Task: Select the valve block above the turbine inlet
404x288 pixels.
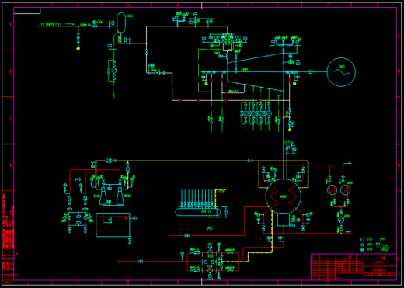Action: pos(228,42)
